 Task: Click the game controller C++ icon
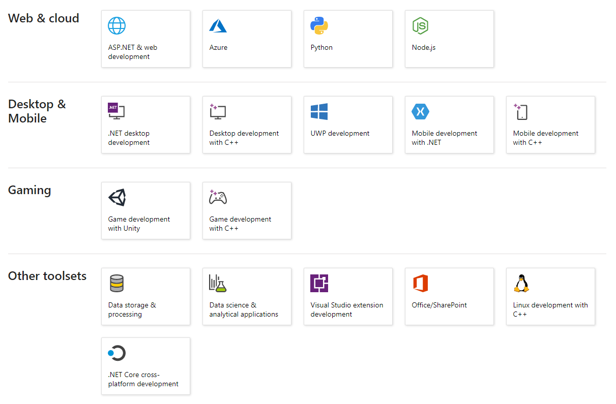pyautogui.click(x=218, y=197)
